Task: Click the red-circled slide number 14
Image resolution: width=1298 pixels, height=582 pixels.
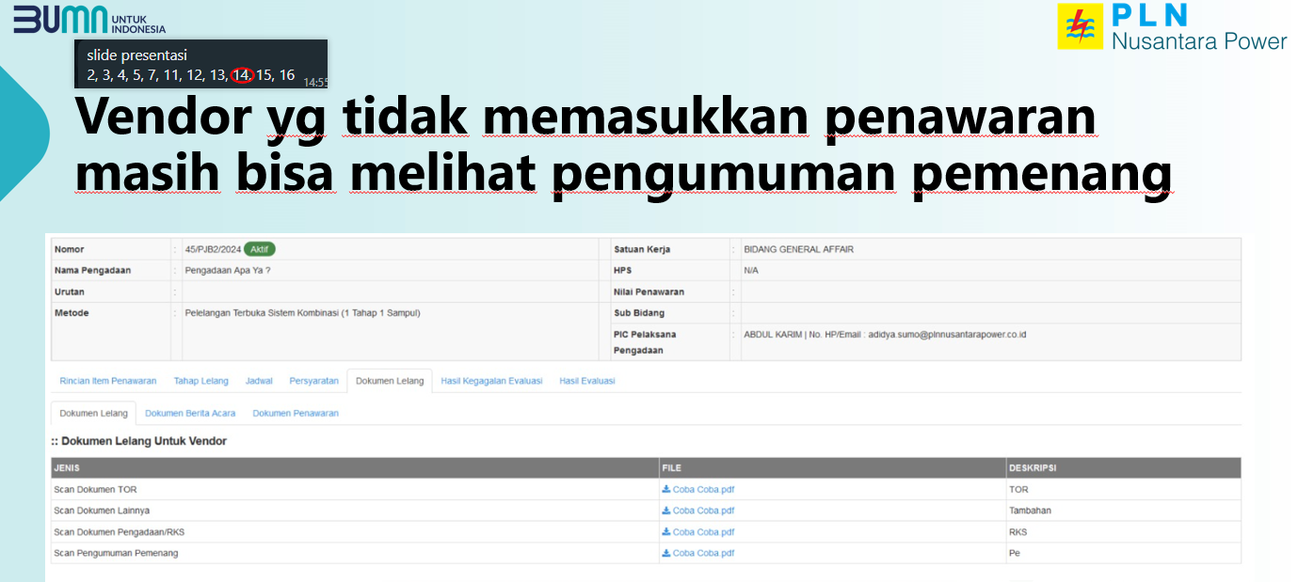Action: [x=243, y=75]
